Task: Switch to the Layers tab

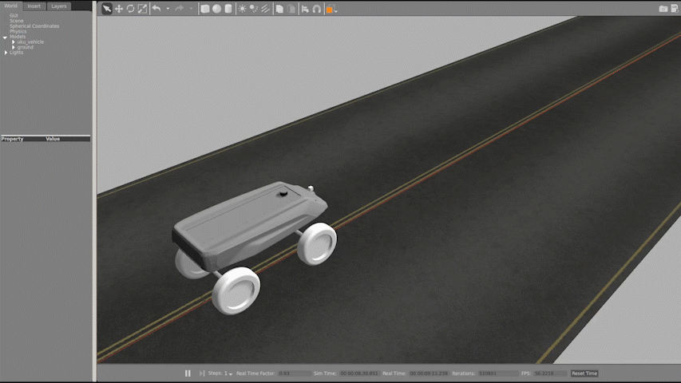Action: pyautogui.click(x=59, y=6)
